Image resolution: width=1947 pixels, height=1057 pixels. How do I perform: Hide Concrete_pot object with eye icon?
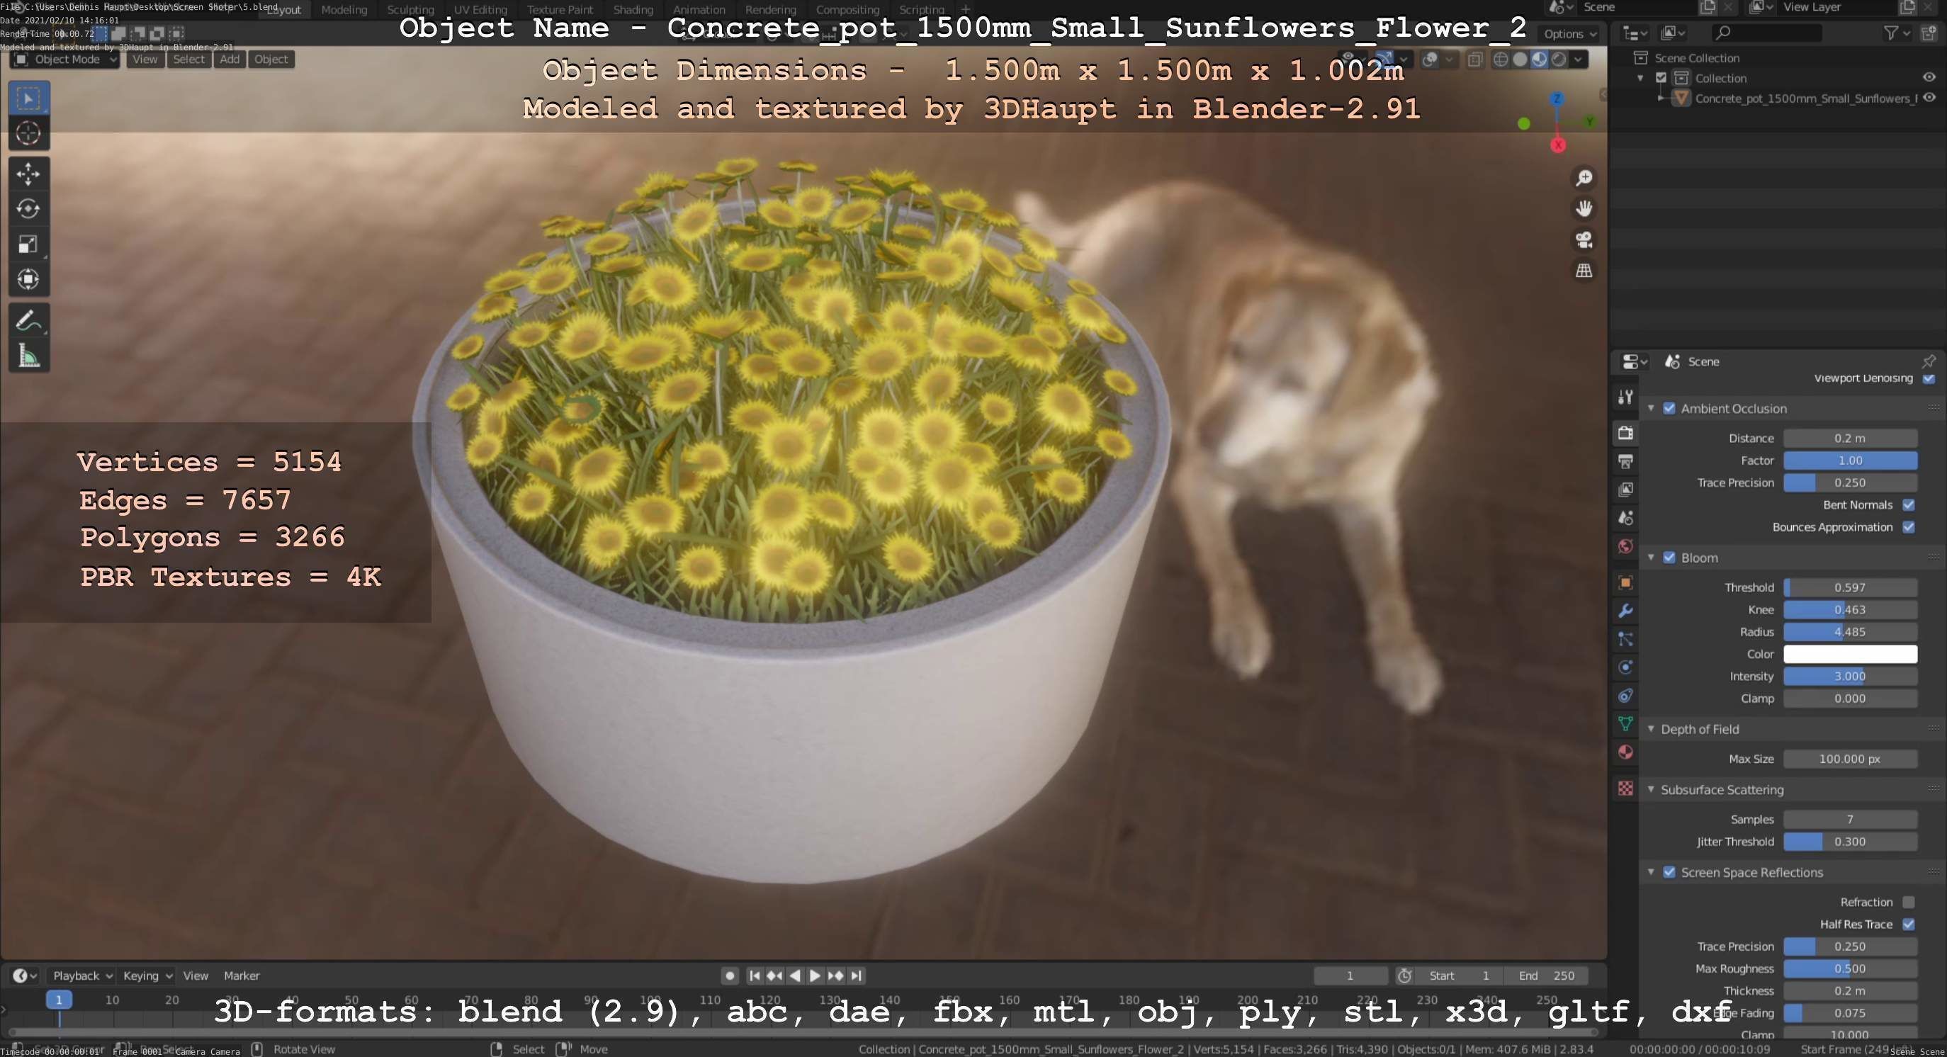[x=1929, y=98]
